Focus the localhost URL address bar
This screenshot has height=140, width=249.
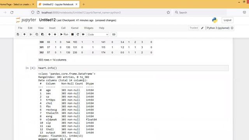[81, 12]
